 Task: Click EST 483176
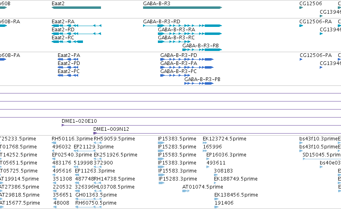(62, 163)
